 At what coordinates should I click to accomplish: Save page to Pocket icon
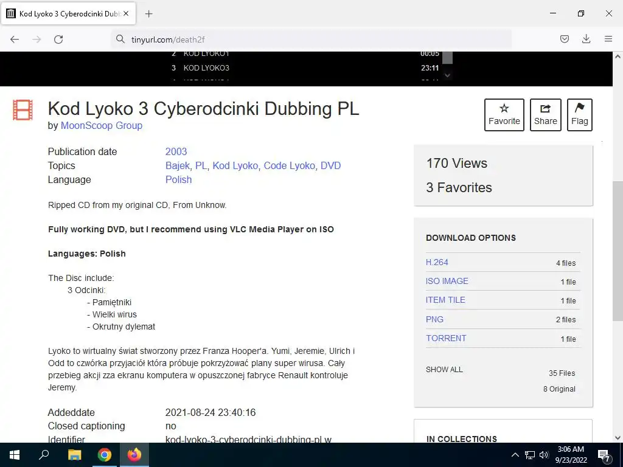click(x=564, y=39)
